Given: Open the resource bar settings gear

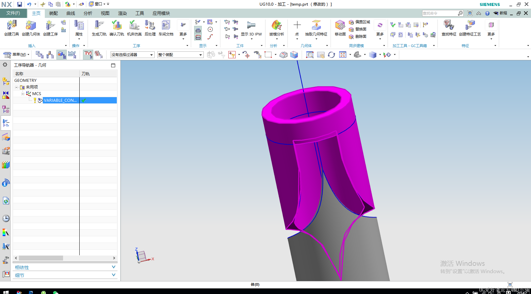Looking at the screenshot, I should [x=5, y=65].
